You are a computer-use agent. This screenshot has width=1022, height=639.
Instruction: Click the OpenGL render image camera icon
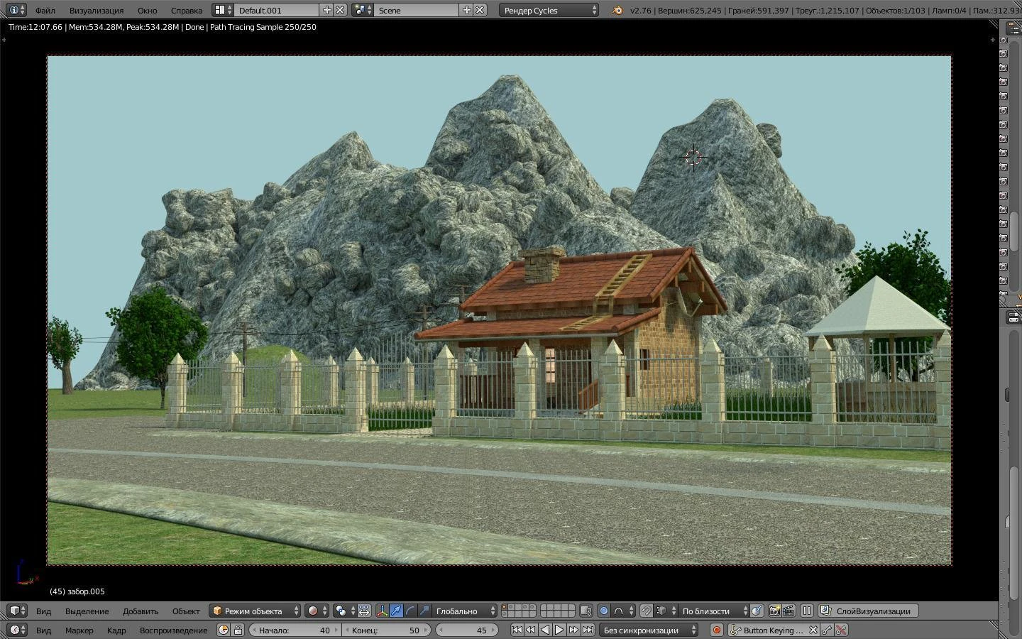pos(774,611)
